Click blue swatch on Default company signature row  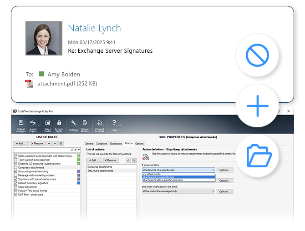click(x=78, y=183)
